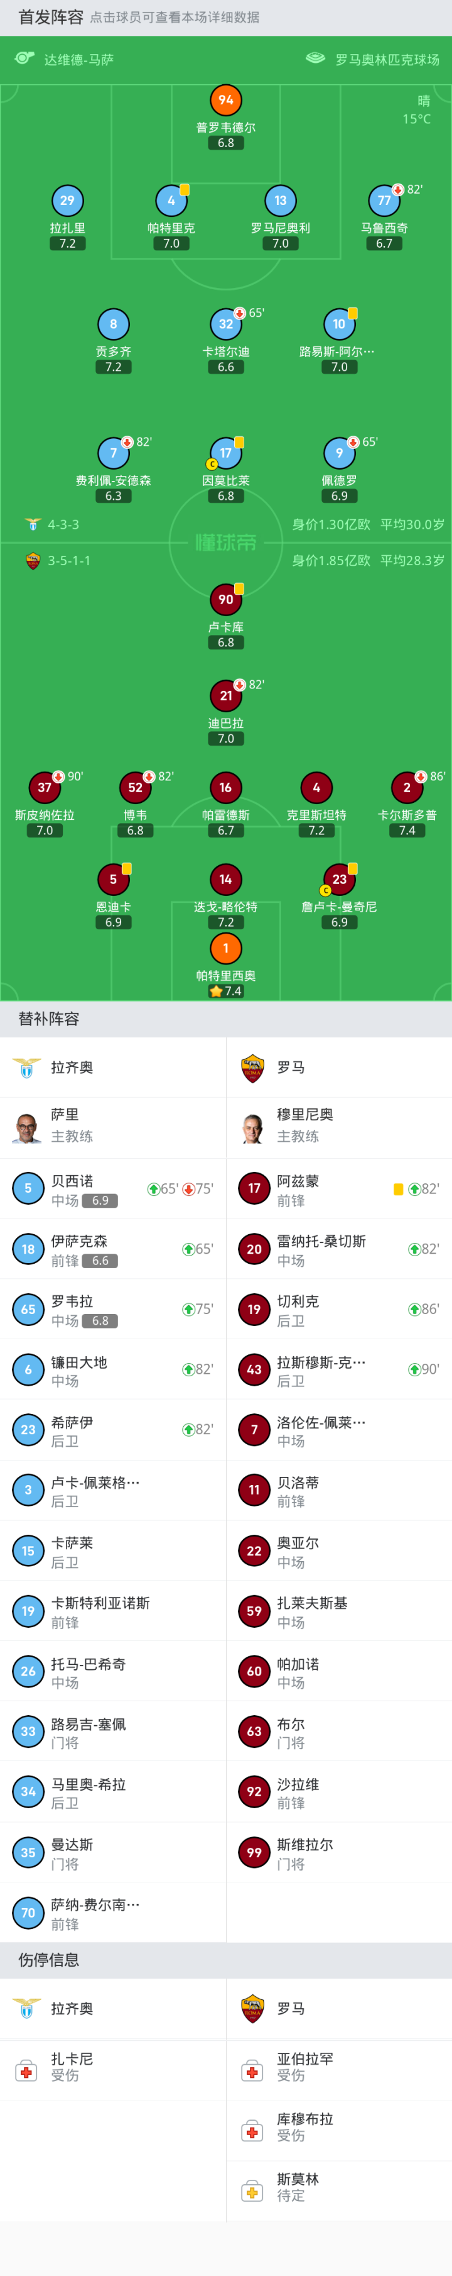Image resolution: width=452 pixels, height=2276 pixels.
Task: Click the referee whistle icon by 达维德-马萨
Action: coord(24,58)
